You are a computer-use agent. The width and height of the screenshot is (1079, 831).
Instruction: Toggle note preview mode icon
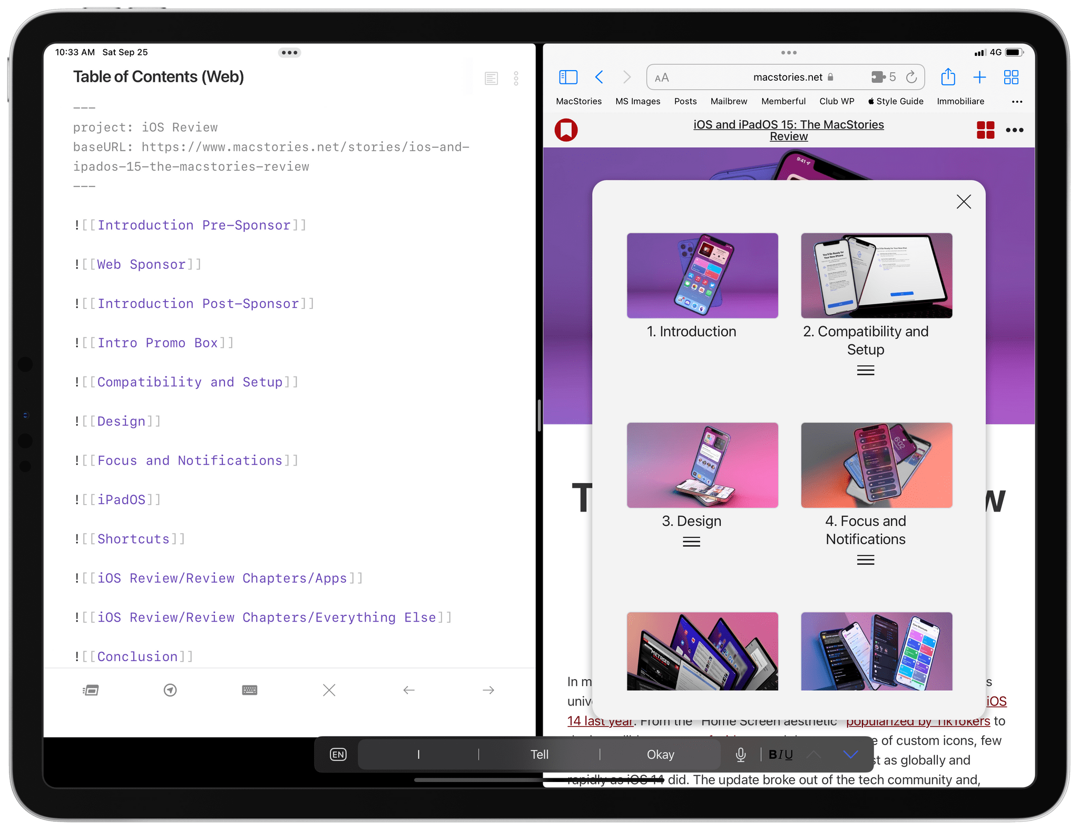tap(491, 79)
